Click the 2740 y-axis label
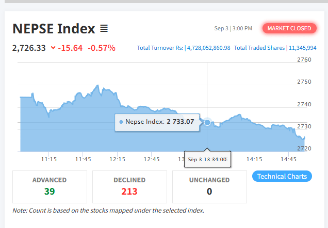The image size is (328, 228). pyautogui.click(x=304, y=104)
